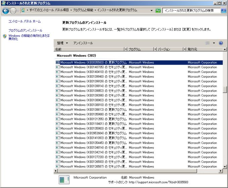Viewport: 228px width, 188px height.
Task: Select update KB3138910 row
Action: (139, 105)
